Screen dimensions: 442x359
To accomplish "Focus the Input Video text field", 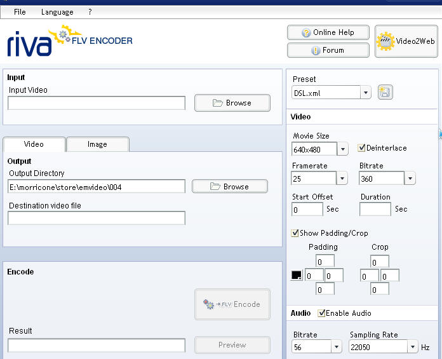I will point(97,103).
